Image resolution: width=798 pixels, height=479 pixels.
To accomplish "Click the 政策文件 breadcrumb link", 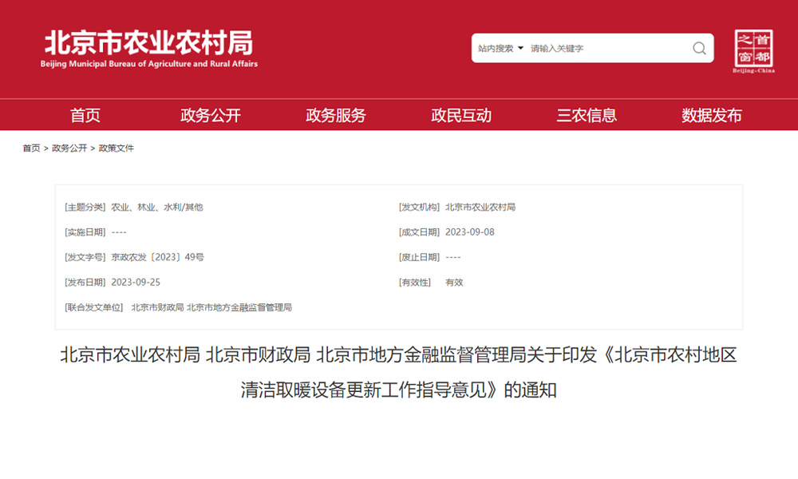I will click(x=117, y=148).
